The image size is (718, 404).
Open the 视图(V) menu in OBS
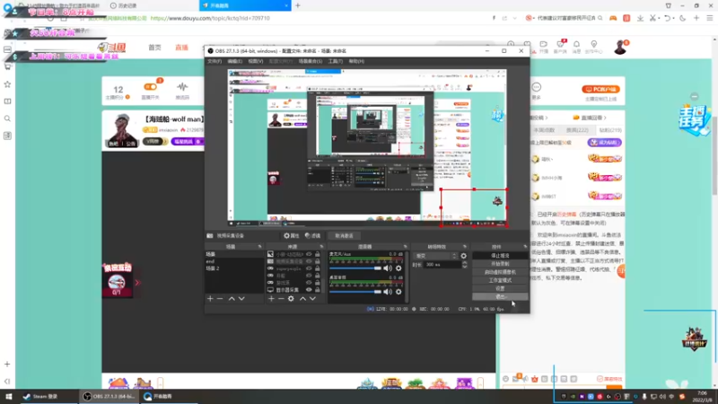click(x=256, y=61)
